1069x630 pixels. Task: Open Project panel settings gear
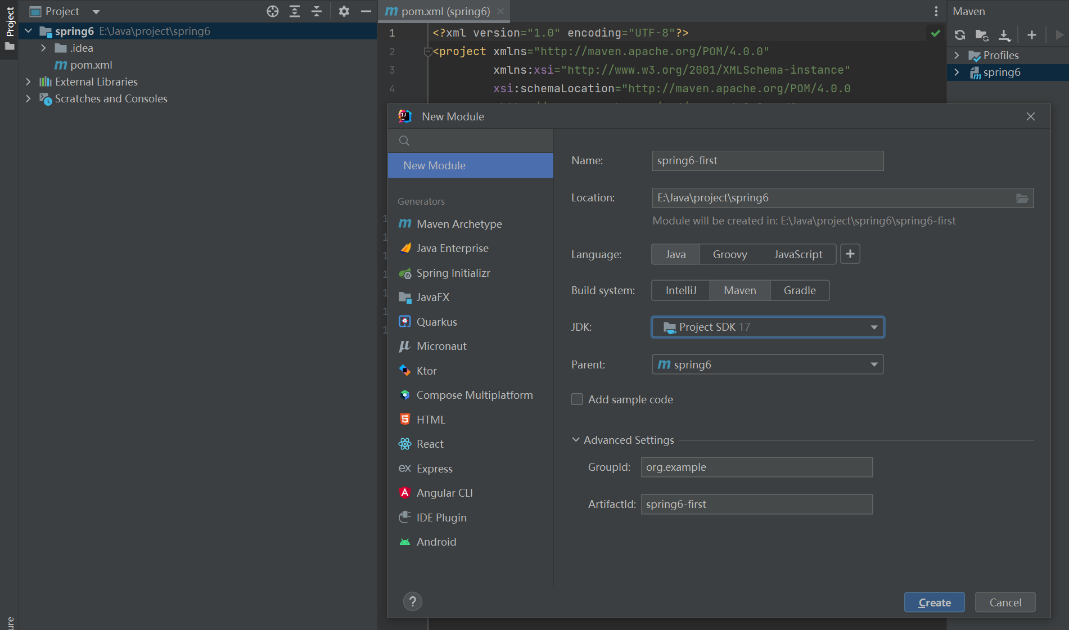(344, 11)
